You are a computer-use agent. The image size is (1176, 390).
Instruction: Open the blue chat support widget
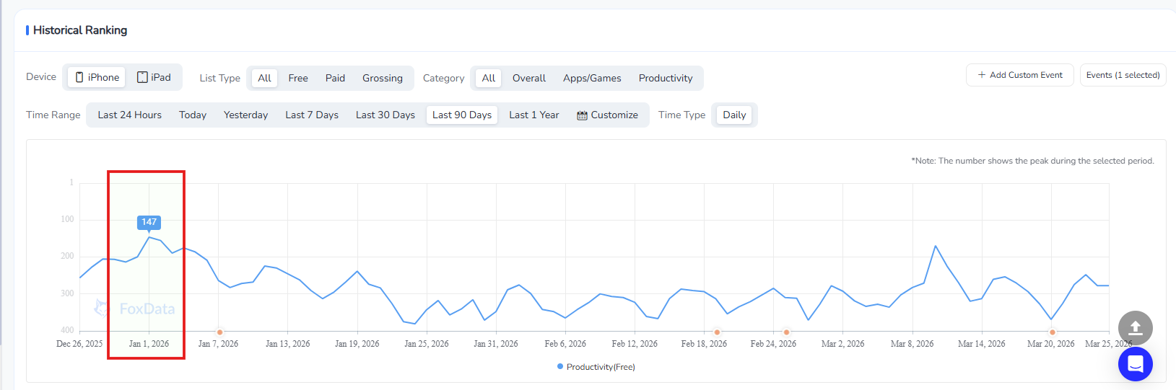click(1135, 364)
